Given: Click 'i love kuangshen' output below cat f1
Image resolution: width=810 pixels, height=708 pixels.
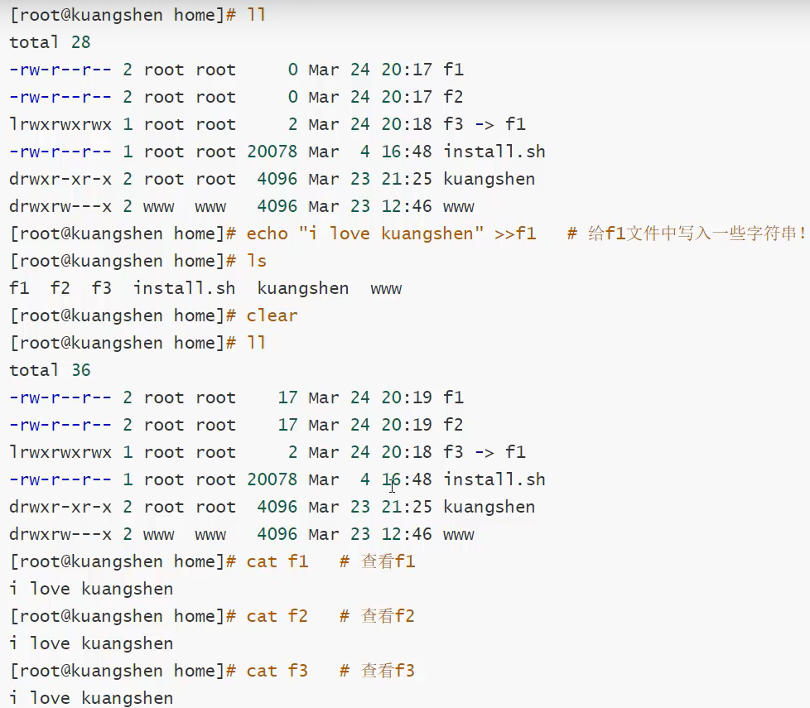Looking at the screenshot, I should 91,589.
